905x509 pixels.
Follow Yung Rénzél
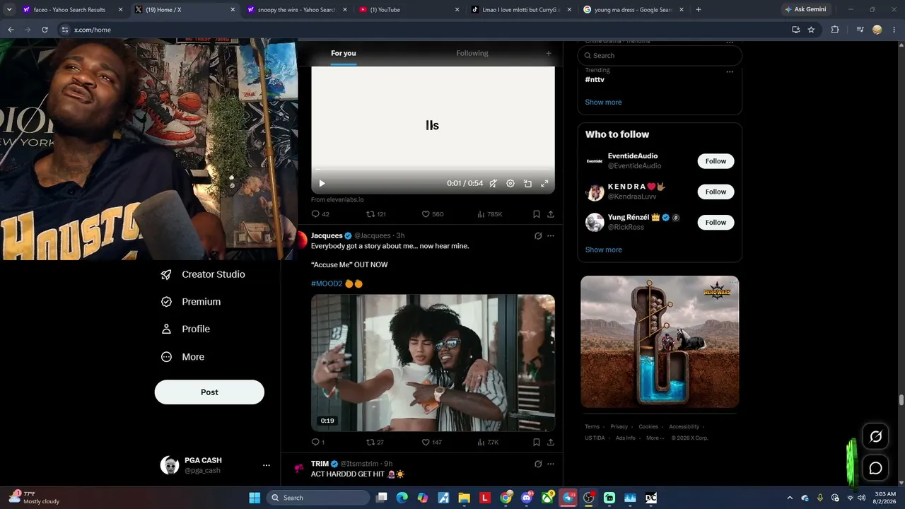716,222
